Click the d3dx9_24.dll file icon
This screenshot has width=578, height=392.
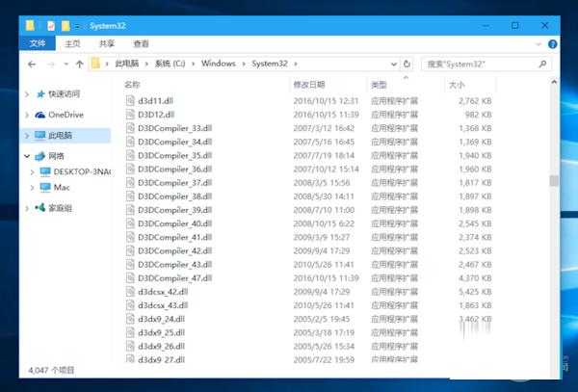[130, 319]
